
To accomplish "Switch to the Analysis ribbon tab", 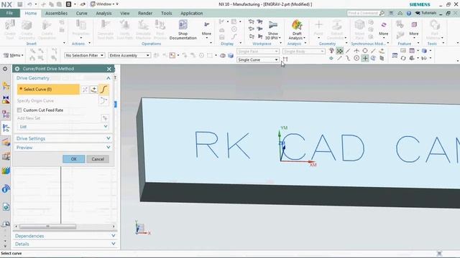I will point(103,13).
